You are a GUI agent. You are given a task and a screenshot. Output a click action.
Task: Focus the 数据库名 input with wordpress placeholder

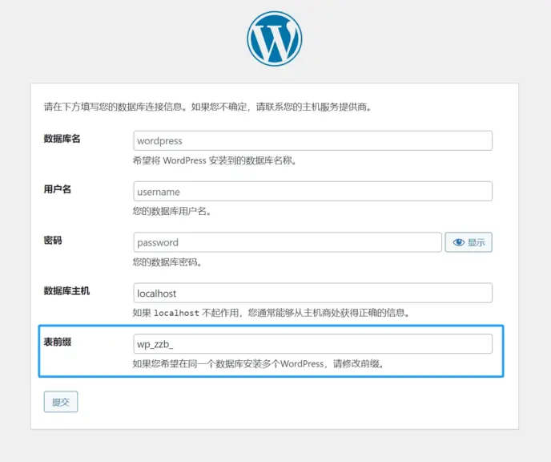(312, 140)
